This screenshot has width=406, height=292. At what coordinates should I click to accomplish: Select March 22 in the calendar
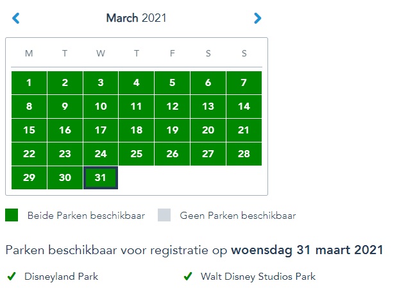(x=29, y=154)
